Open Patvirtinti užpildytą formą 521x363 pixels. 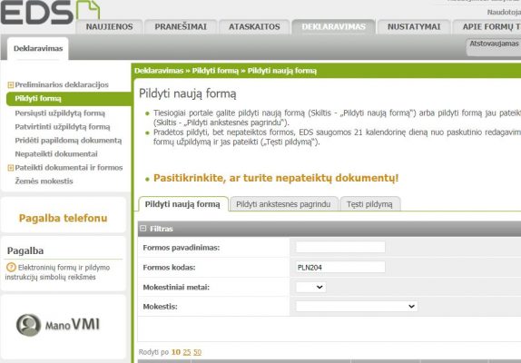click(63, 127)
